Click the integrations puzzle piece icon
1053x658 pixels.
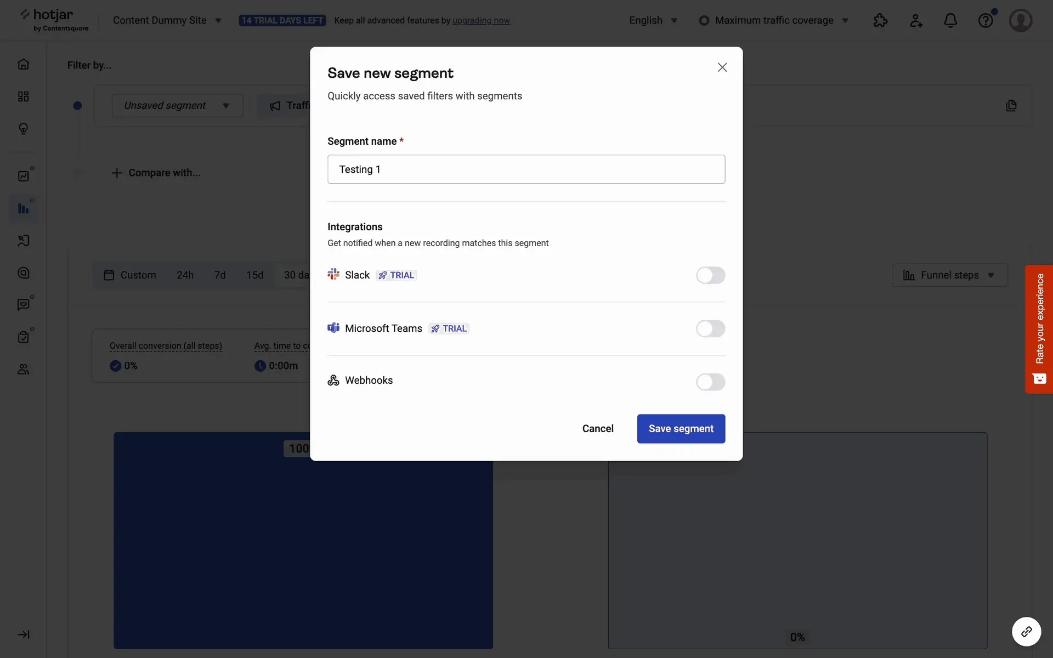[x=880, y=20]
